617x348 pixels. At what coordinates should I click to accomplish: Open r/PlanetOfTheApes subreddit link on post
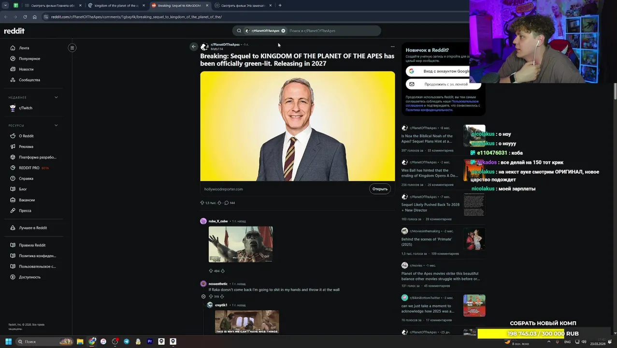225,44
